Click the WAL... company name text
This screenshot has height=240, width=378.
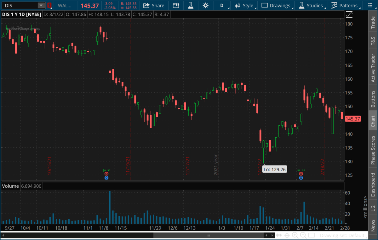65,5
